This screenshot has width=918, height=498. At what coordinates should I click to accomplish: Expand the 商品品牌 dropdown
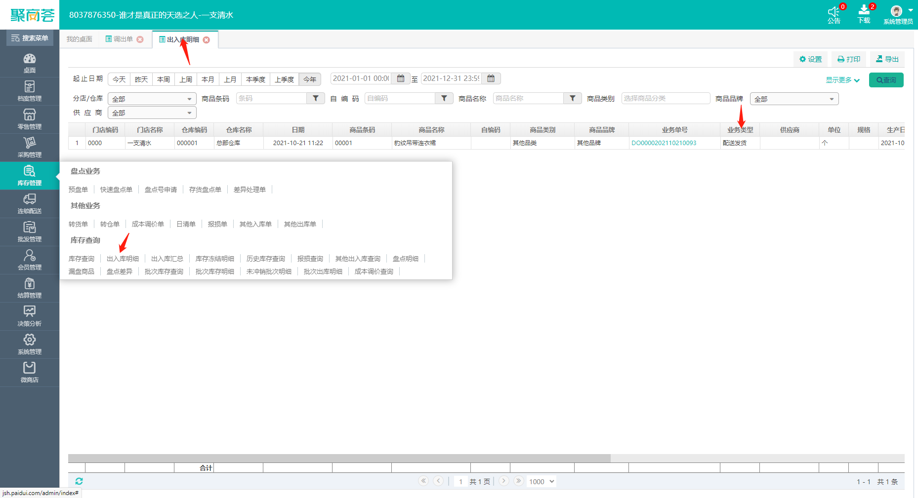pos(794,99)
